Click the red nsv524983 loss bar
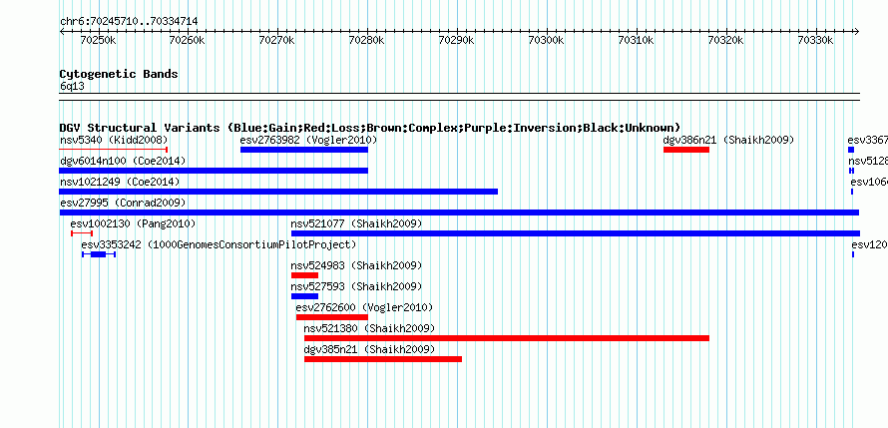 (304, 275)
